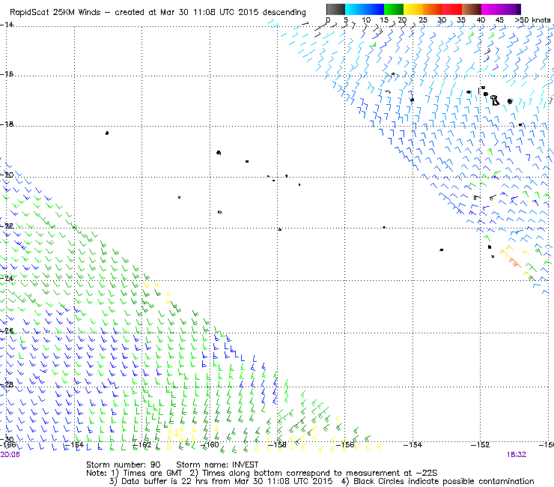
Task: Click the magenta 40-45 knots legend swatch
Action: [x=491, y=9]
